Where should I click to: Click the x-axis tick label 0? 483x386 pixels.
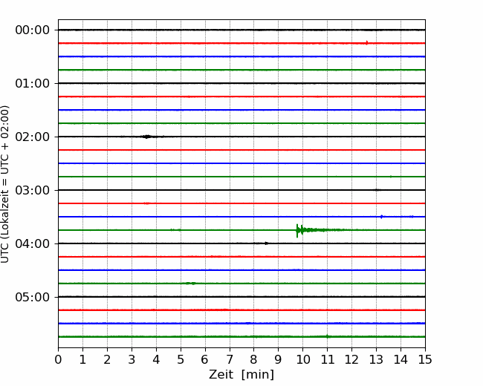click(x=58, y=359)
